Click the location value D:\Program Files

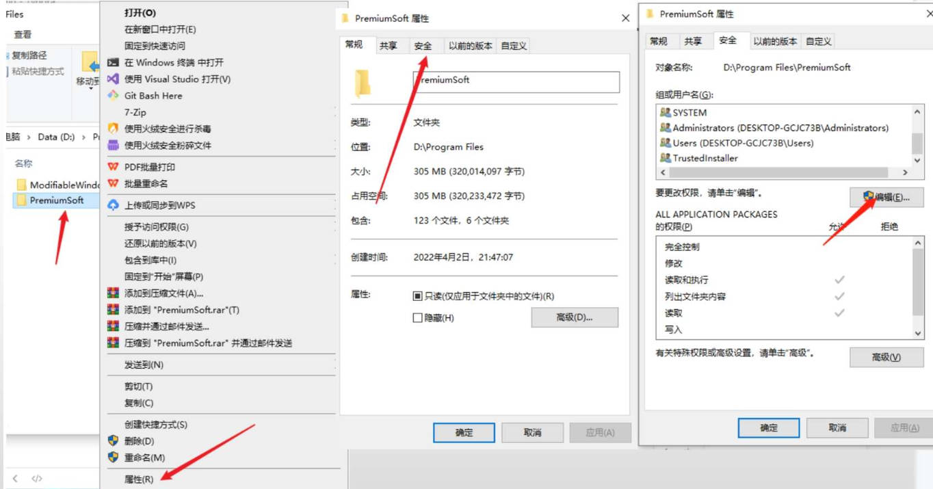[449, 146]
